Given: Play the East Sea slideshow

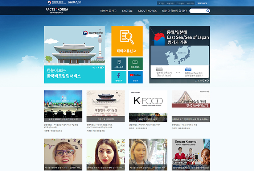Looking at the screenshot, I should click(206, 80).
